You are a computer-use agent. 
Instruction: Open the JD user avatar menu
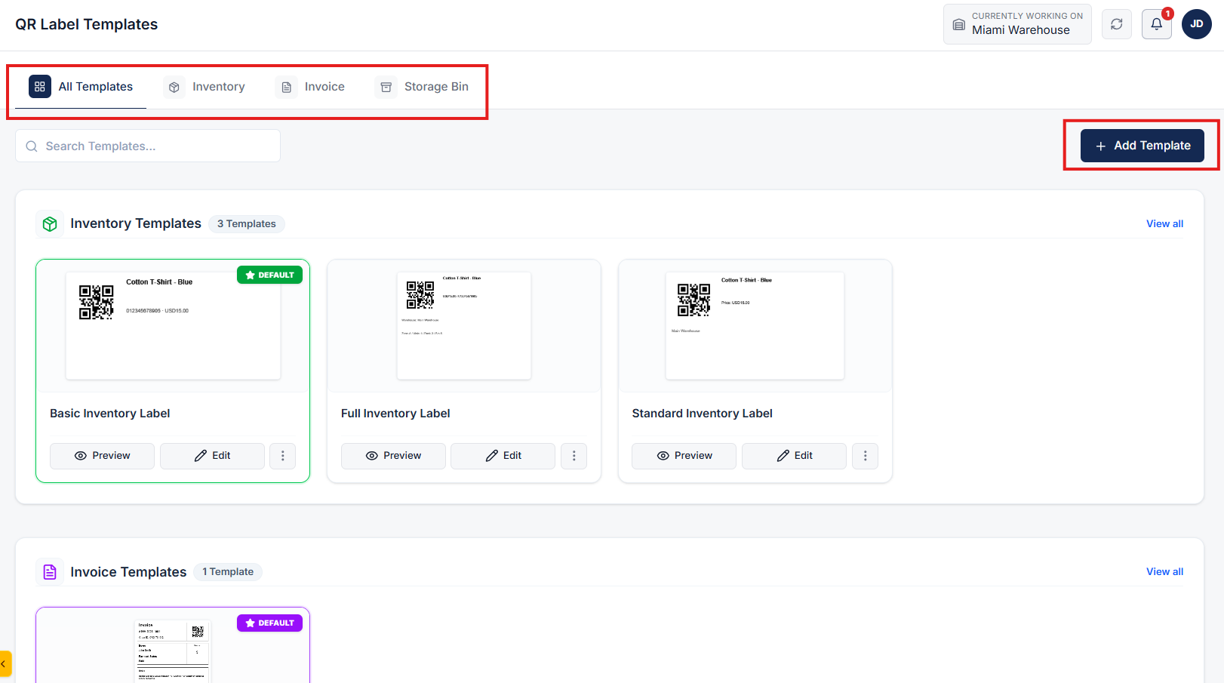tap(1197, 24)
